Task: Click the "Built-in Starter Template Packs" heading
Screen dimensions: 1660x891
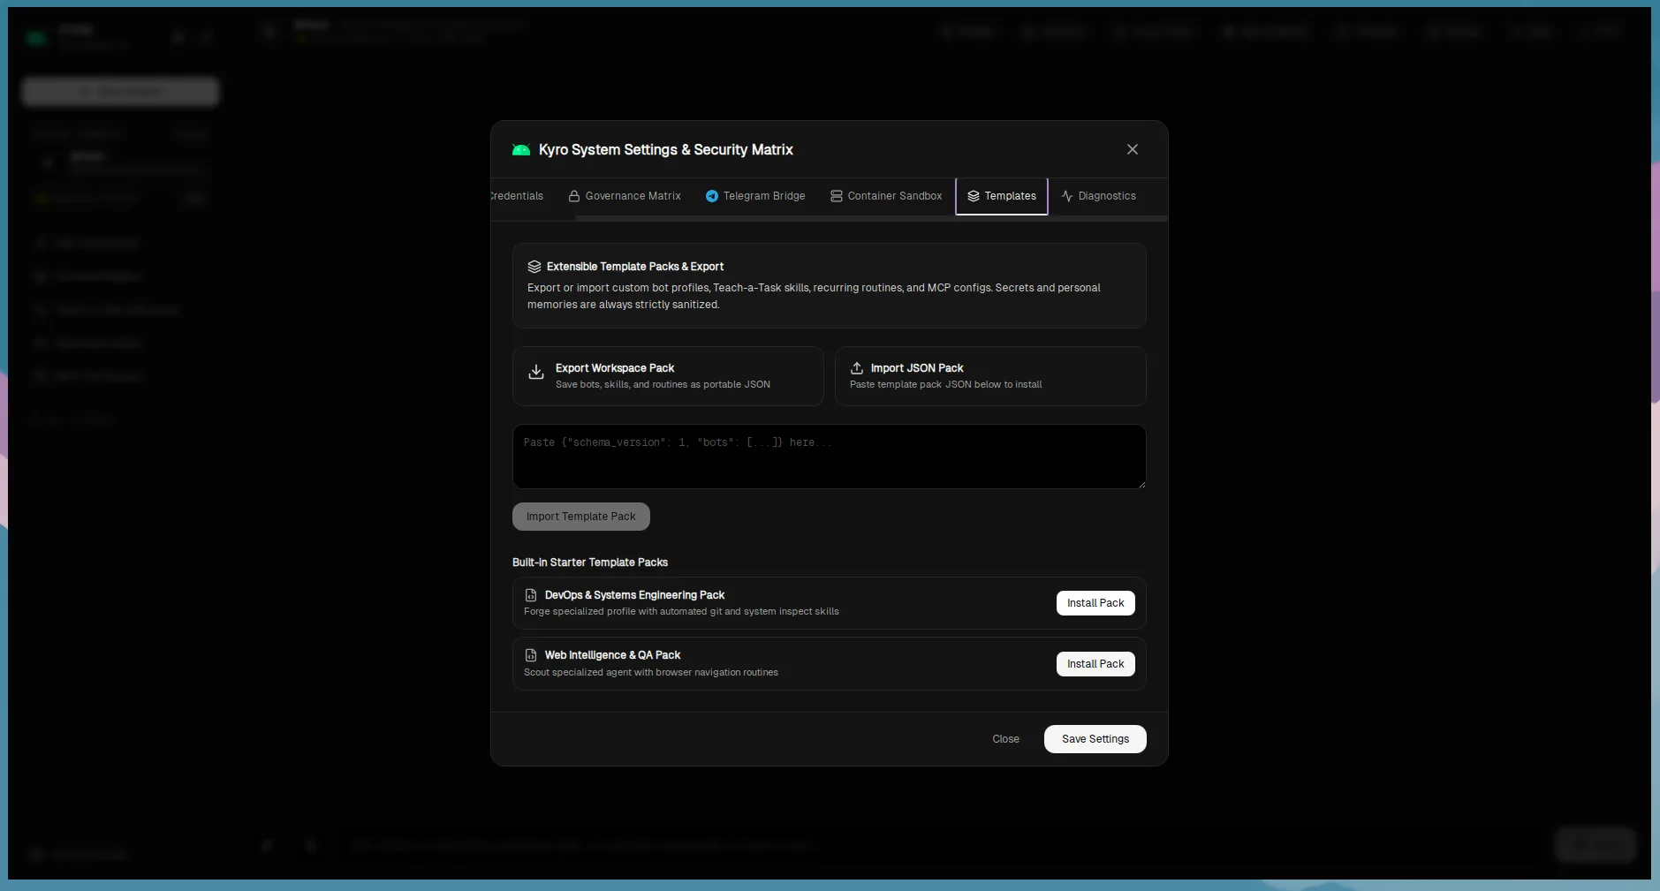Action: tap(590, 563)
